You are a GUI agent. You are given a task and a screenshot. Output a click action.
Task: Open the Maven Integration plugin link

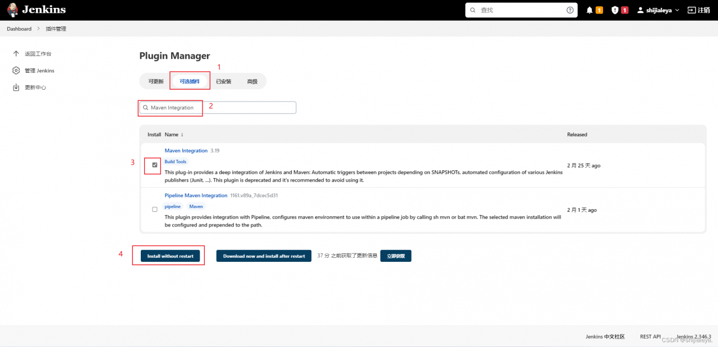click(186, 151)
